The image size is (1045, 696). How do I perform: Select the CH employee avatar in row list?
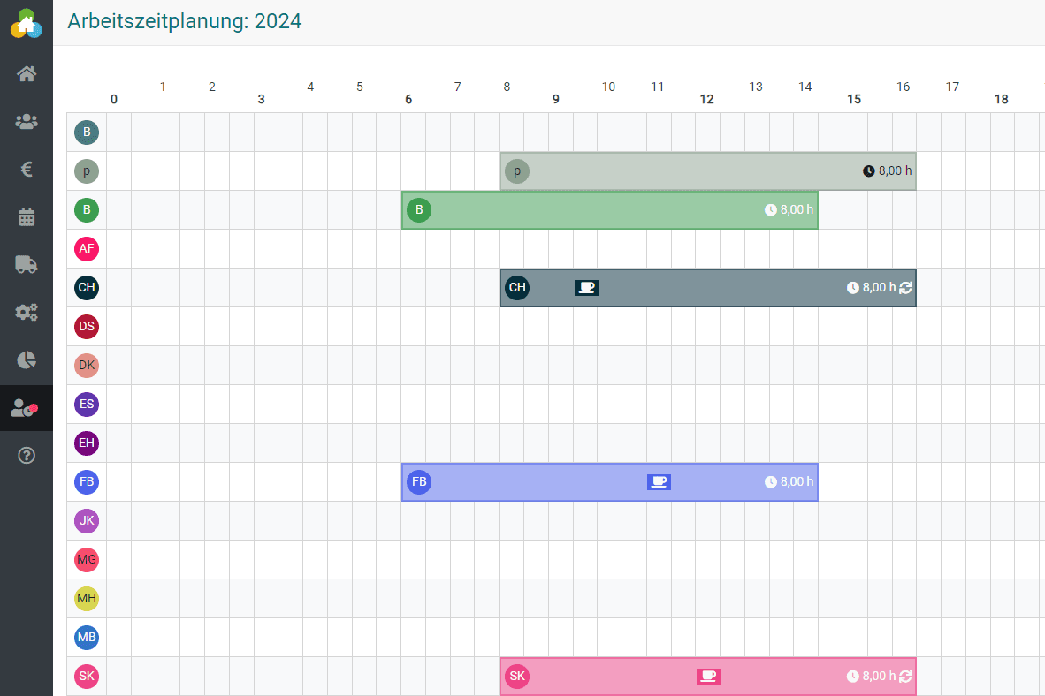click(x=87, y=288)
